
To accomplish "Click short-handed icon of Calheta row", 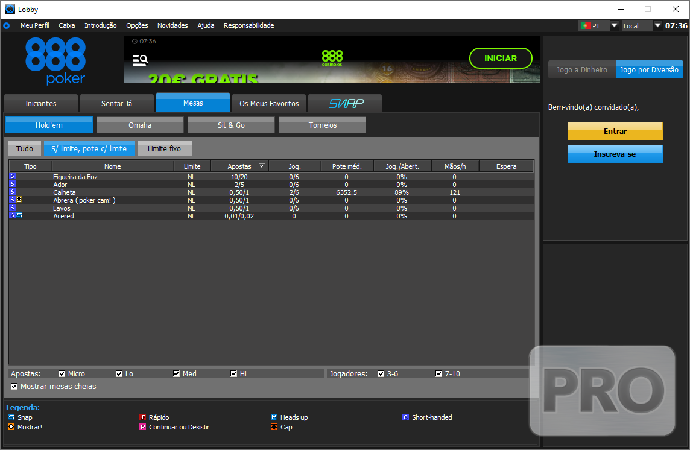I will coord(12,192).
